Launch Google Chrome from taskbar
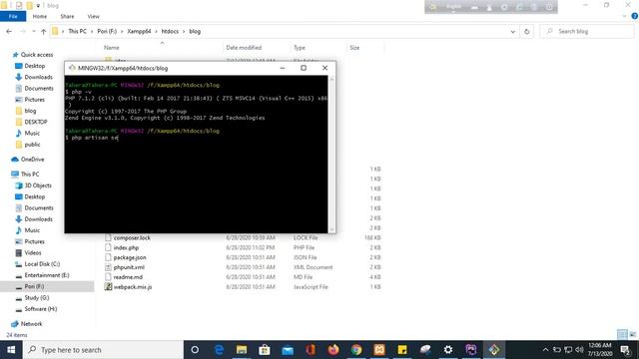This screenshot has width=639, height=359. click(x=356, y=350)
